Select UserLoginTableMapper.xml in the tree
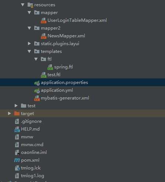 point(77,20)
